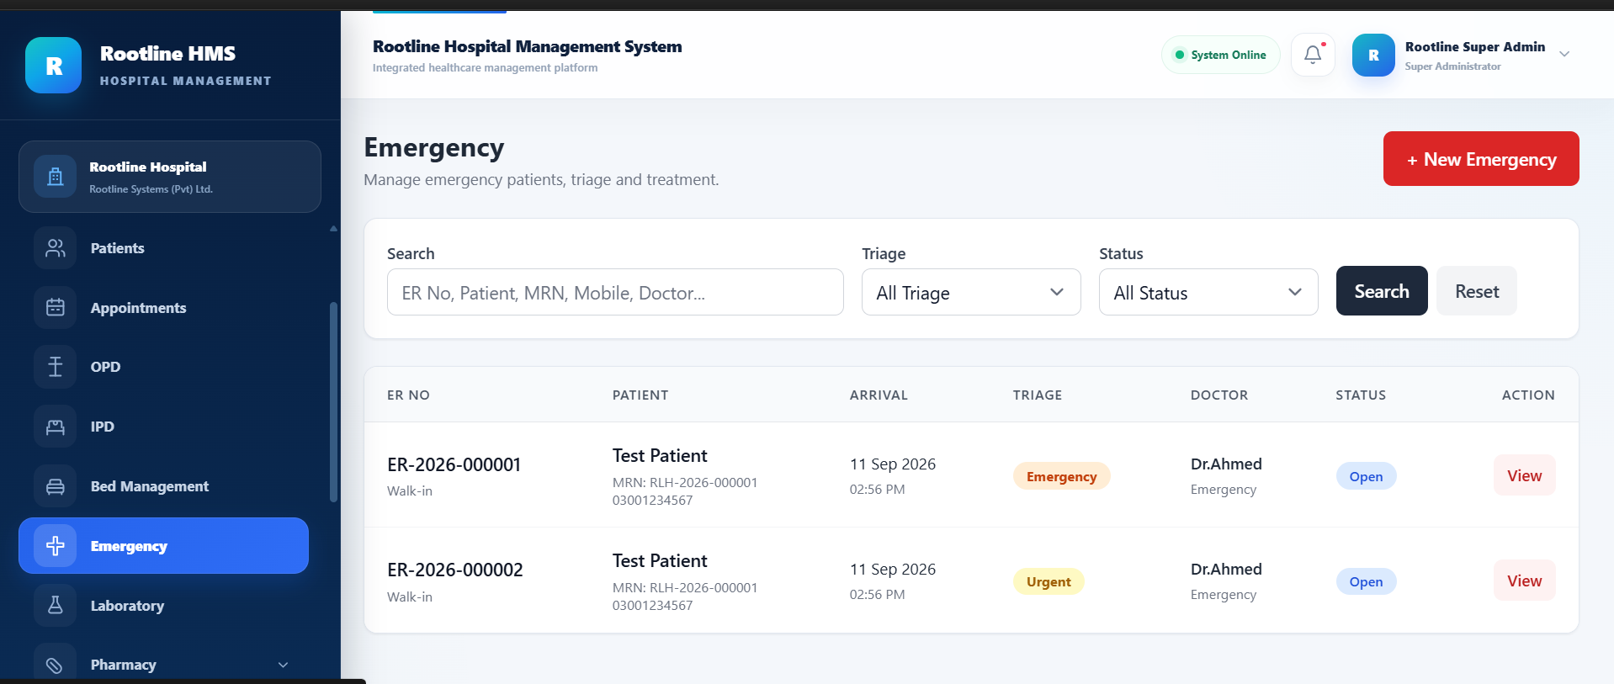Image resolution: width=1614 pixels, height=684 pixels.
Task: Click the Pharmacy pill icon
Action: (x=56, y=665)
